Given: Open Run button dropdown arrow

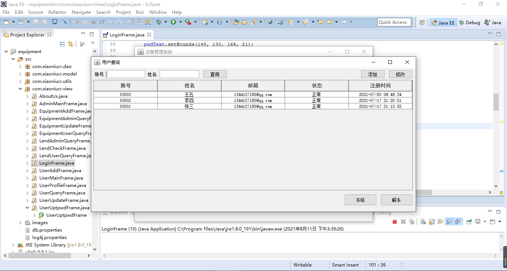Looking at the screenshot, I should (180, 22).
